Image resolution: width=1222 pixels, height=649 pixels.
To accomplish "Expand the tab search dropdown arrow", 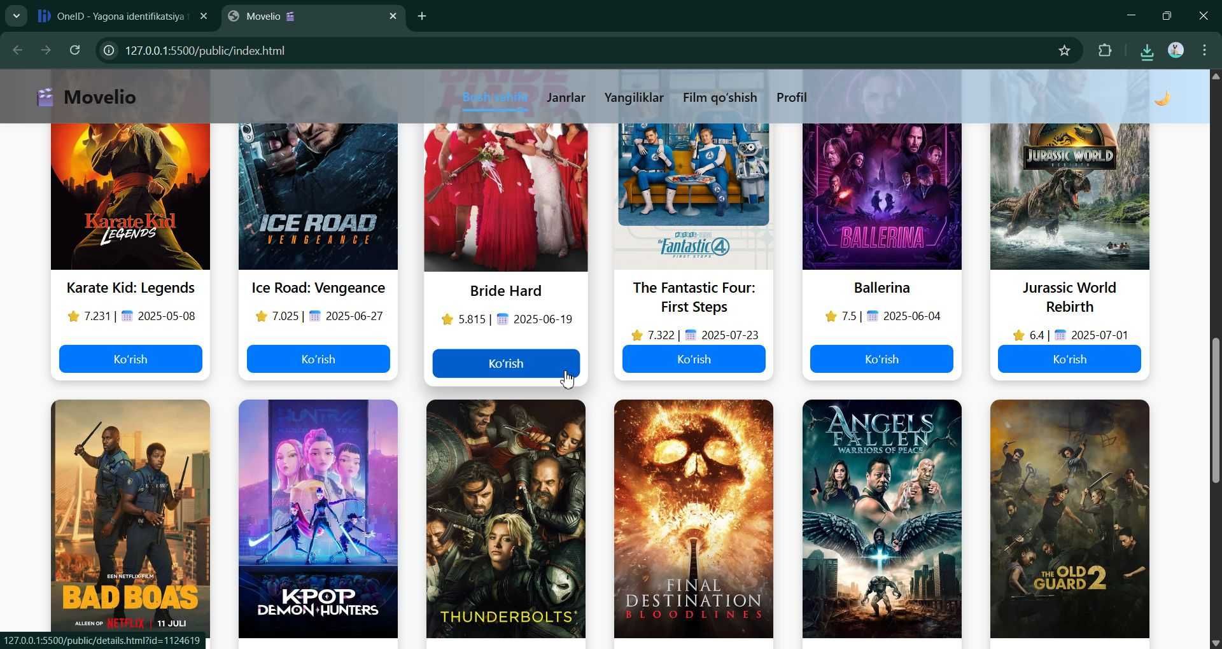I will 17,16.
